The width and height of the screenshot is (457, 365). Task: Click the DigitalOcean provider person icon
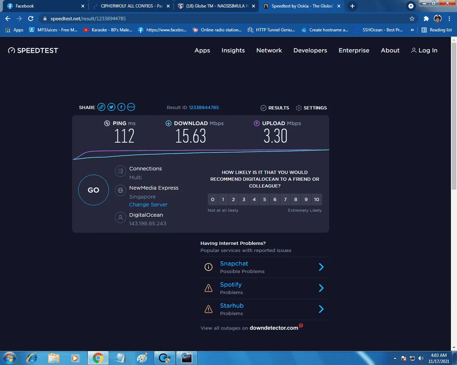click(x=121, y=217)
